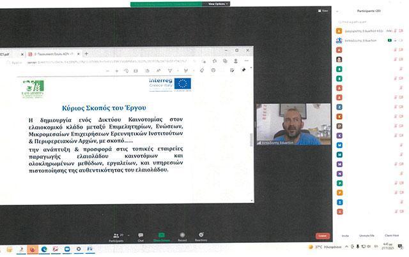409x257 pixels.
Task: Click the pin icon in PDF toolbar
Action: (x=243, y=70)
